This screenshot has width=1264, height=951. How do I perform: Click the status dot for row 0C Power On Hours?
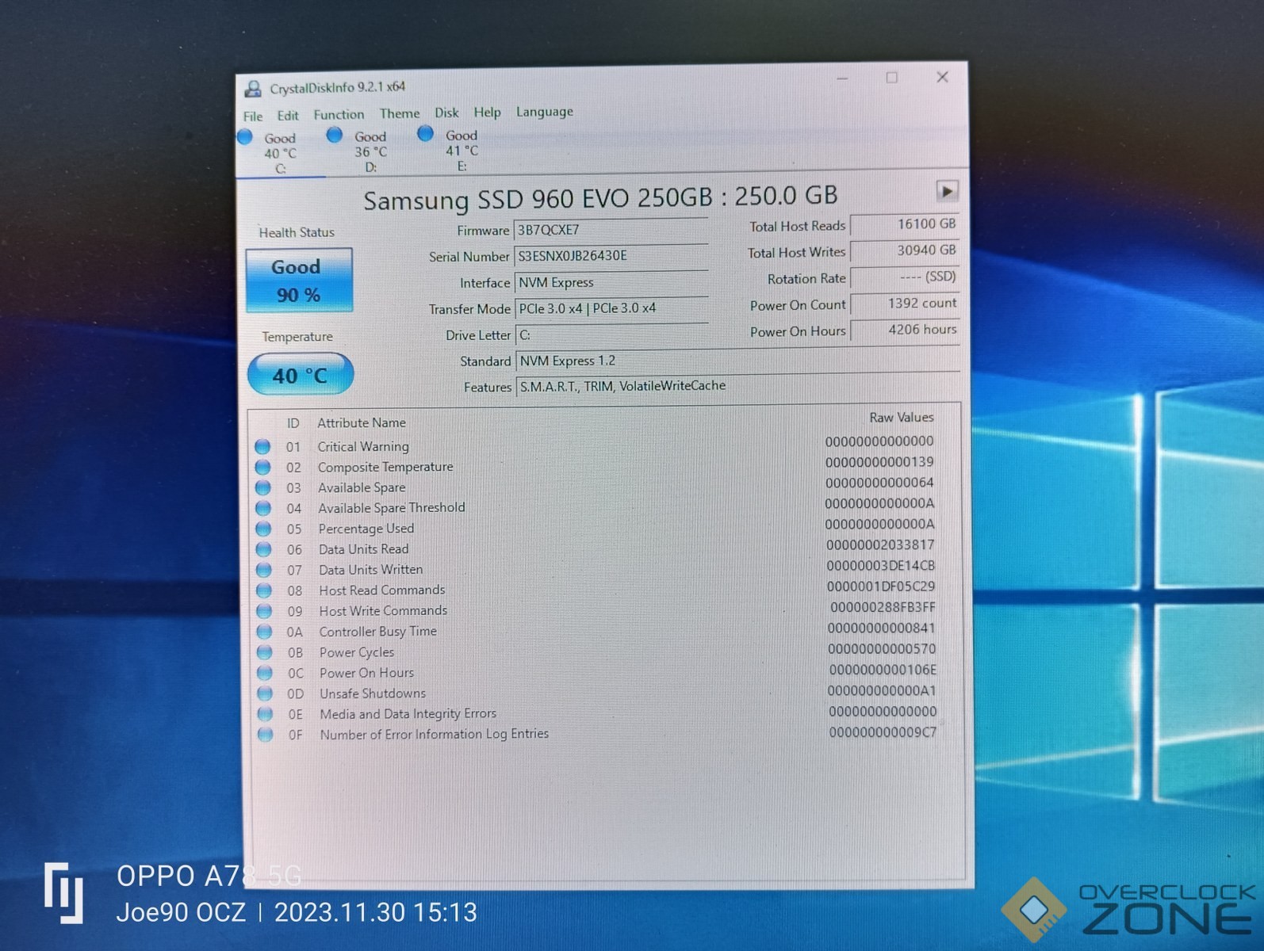pyautogui.click(x=265, y=673)
